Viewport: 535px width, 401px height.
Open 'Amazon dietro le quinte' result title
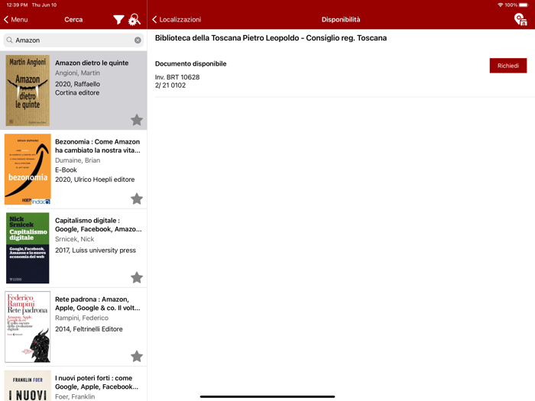click(x=92, y=63)
